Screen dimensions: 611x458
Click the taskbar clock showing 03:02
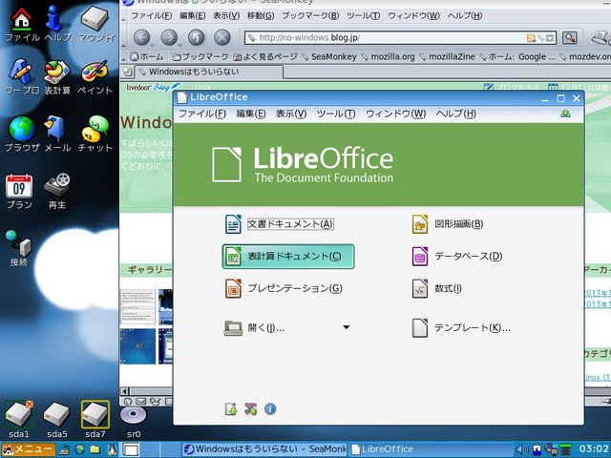[x=594, y=449]
